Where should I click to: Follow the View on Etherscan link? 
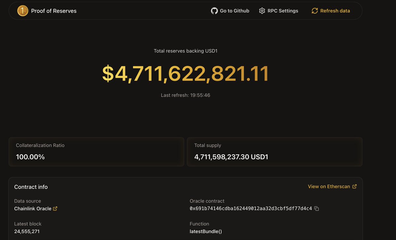click(329, 187)
